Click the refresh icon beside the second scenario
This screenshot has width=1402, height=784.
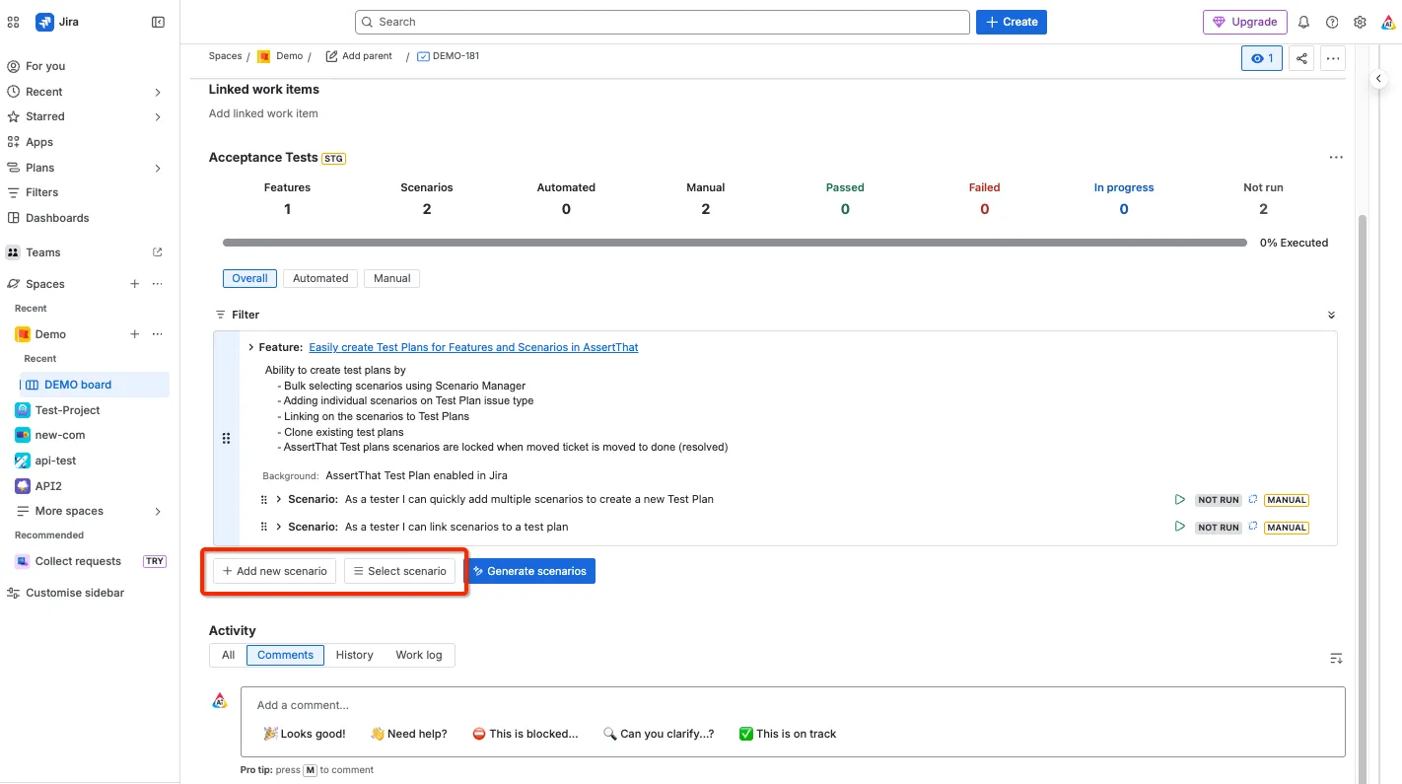1253,527
